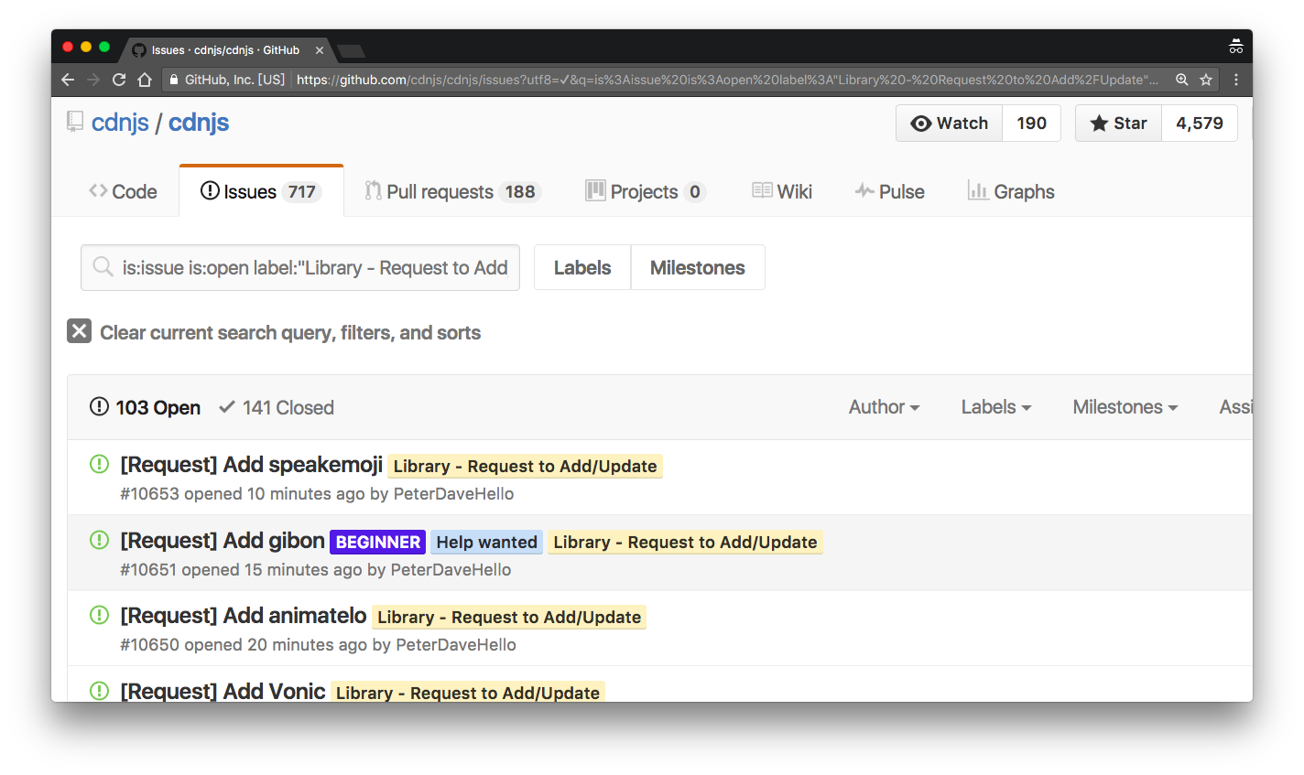
Task: Click the Pull requests counter badge 188
Action: (x=520, y=192)
